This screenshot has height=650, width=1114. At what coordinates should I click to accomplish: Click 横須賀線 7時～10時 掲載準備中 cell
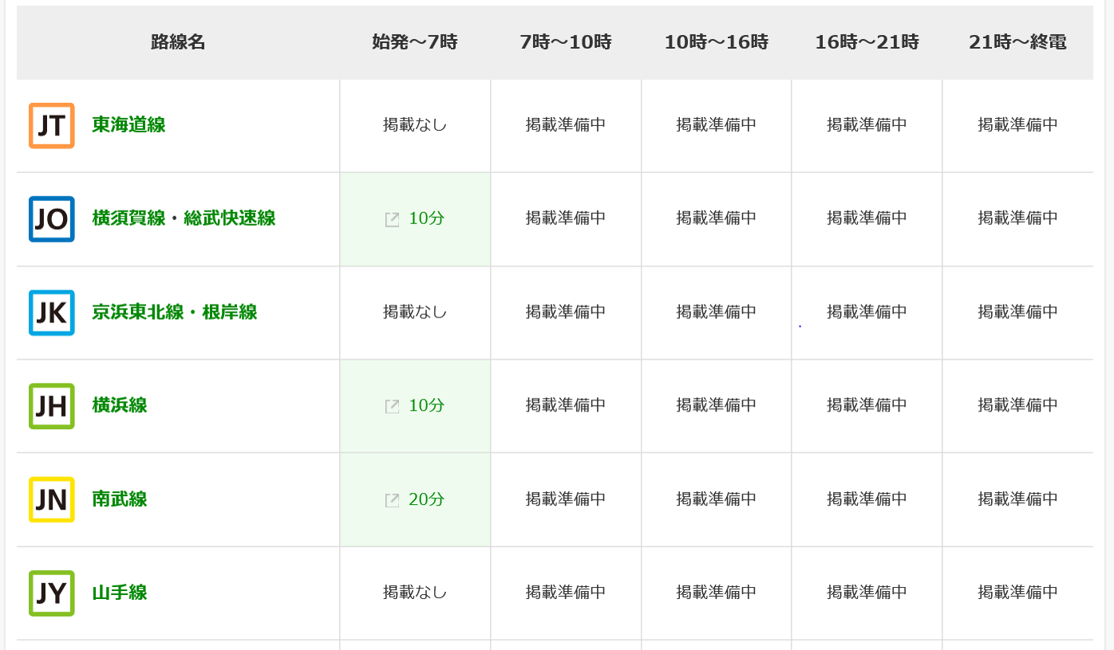pyautogui.click(x=566, y=219)
